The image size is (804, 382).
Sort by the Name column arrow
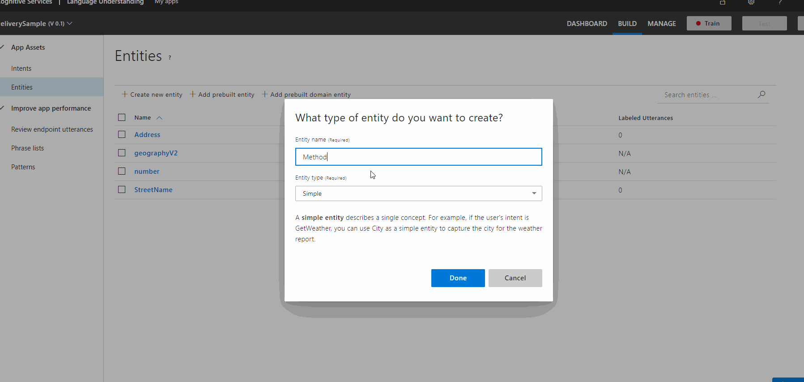tap(159, 118)
